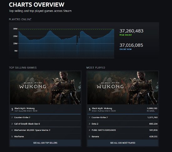Click the 37,260,483 peak online figure
The height and width of the screenshot is (152, 172).
[x=131, y=31]
